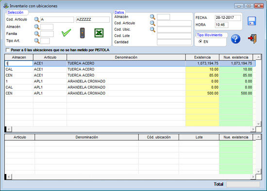Click the Cód. ubicación column header
This screenshot has height=191, width=267.
point(159,137)
